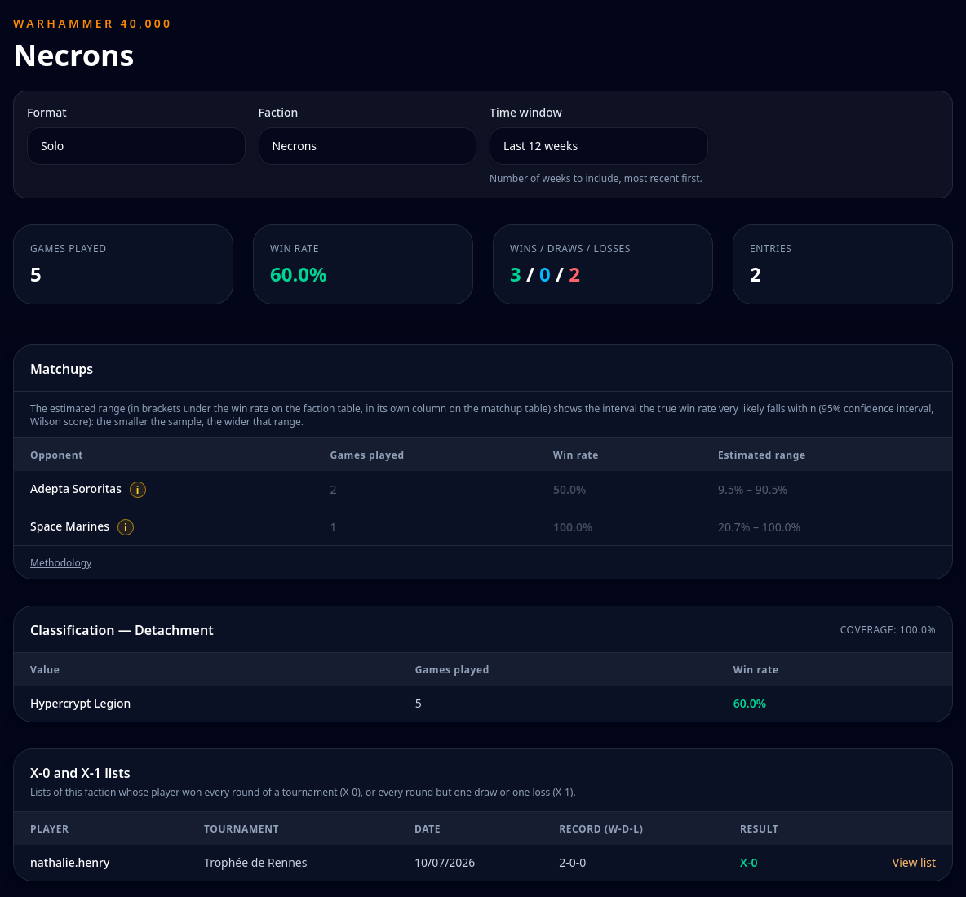Click the Wins / Draws / Losses card
This screenshot has height=897, width=966.
click(x=602, y=264)
